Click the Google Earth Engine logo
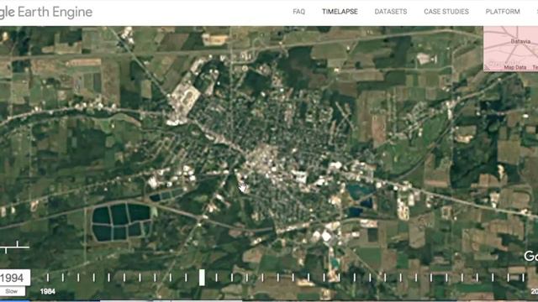538x302 pixels. [46, 12]
